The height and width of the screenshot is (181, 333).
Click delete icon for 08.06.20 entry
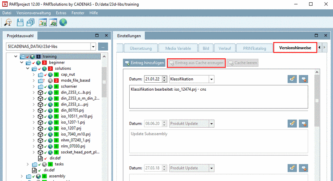point(304,123)
